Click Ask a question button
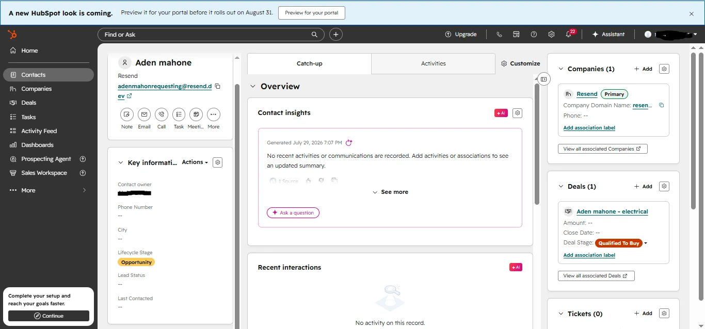 pyautogui.click(x=293, y=212)
